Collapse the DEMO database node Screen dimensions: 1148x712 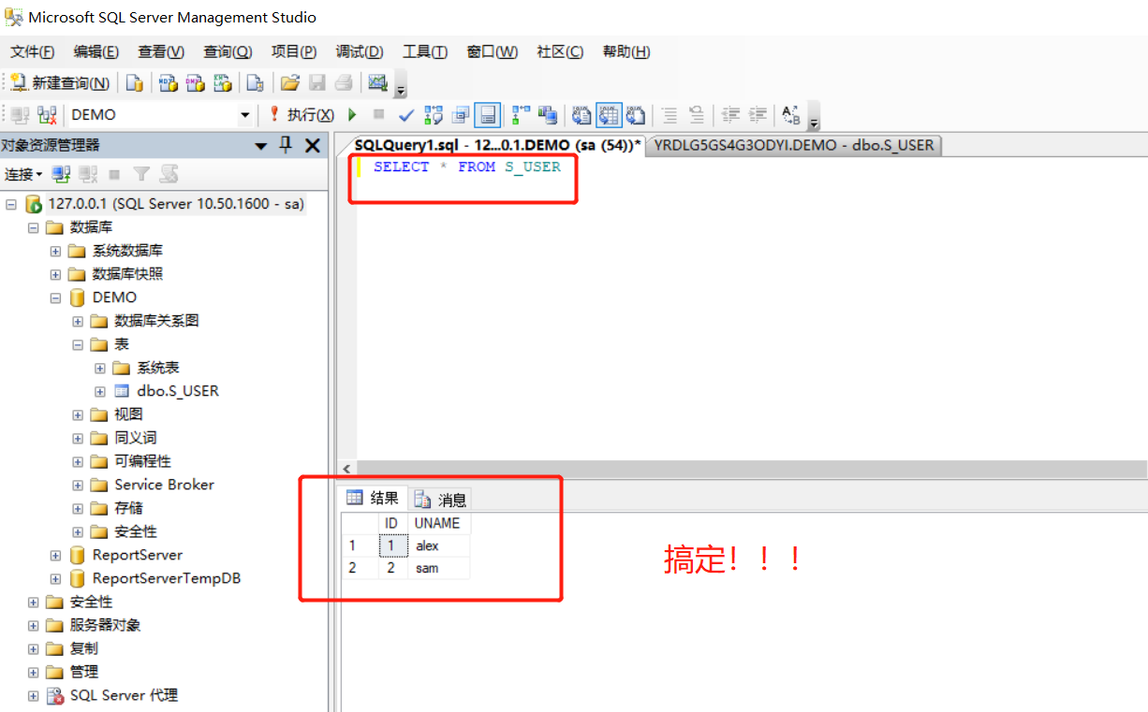click(x=56, y=298)
